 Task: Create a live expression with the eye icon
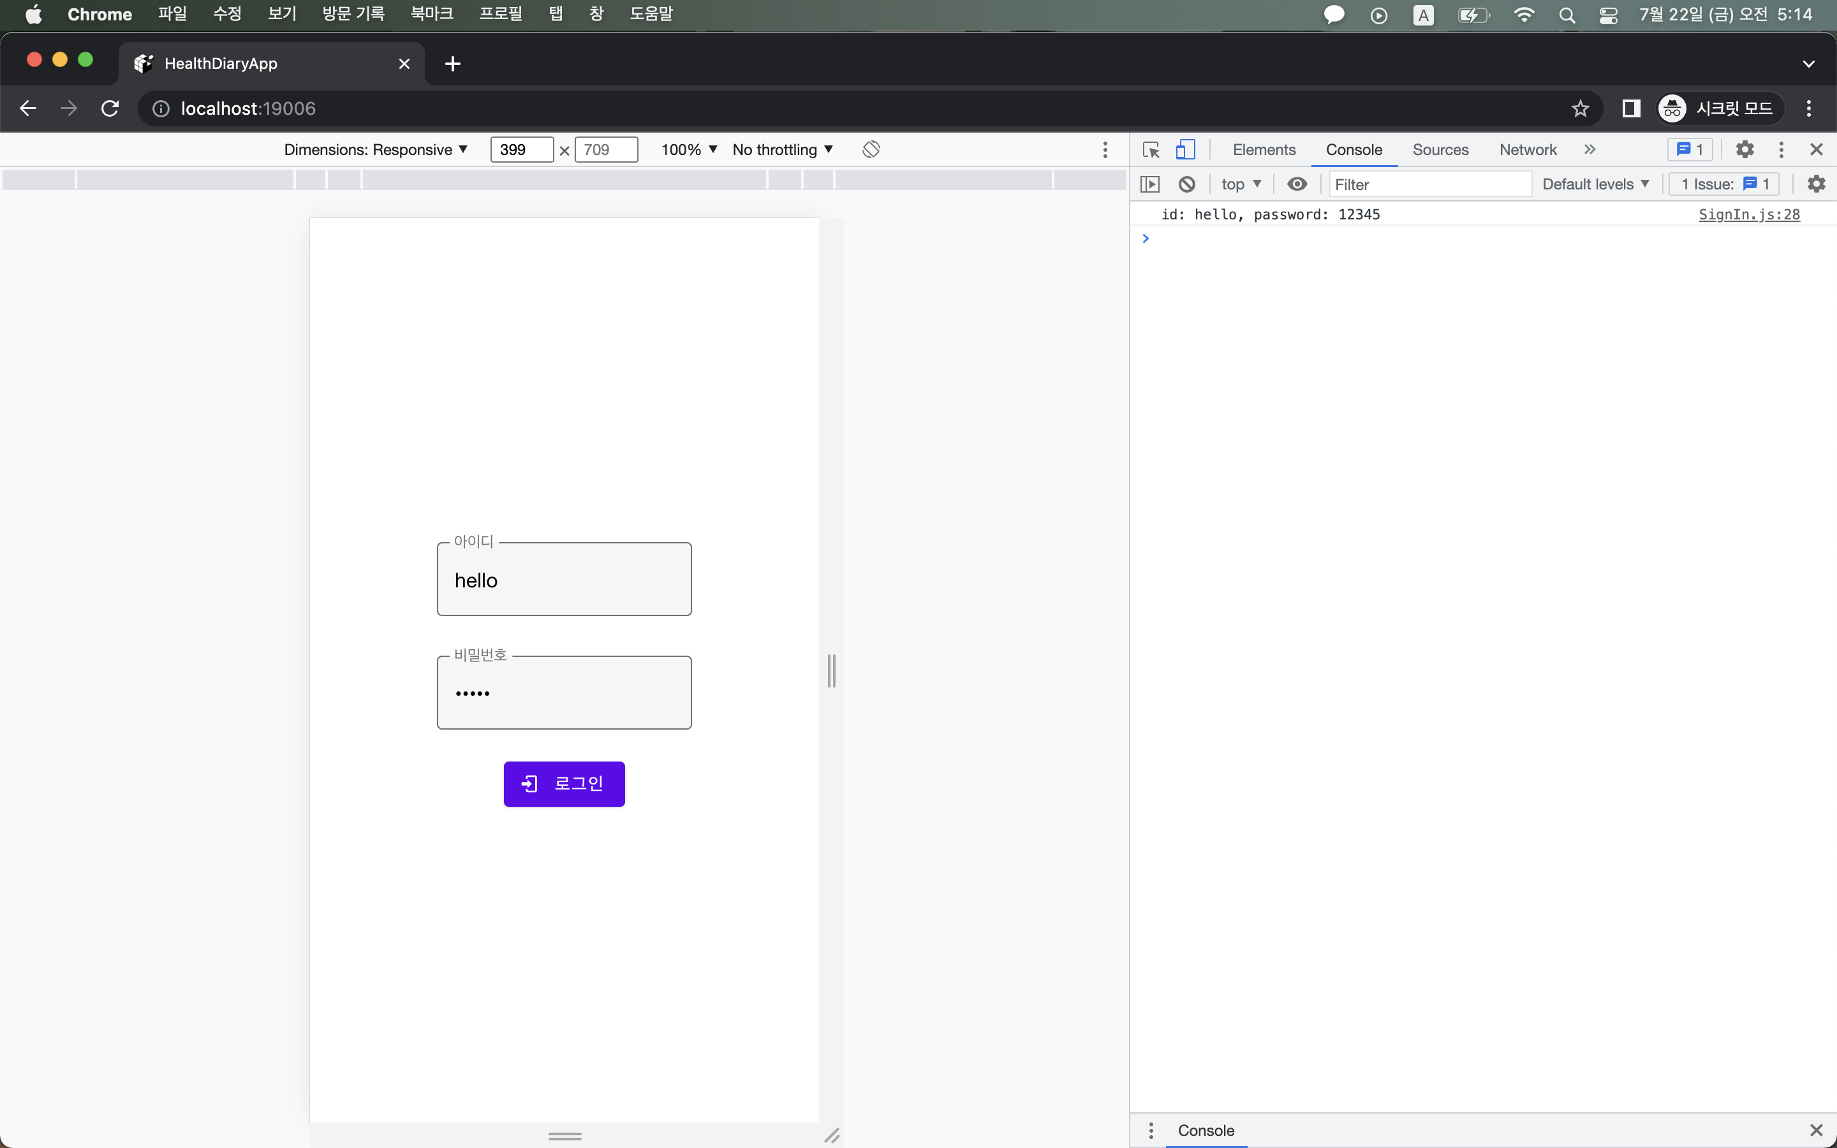coord(1297,184)
